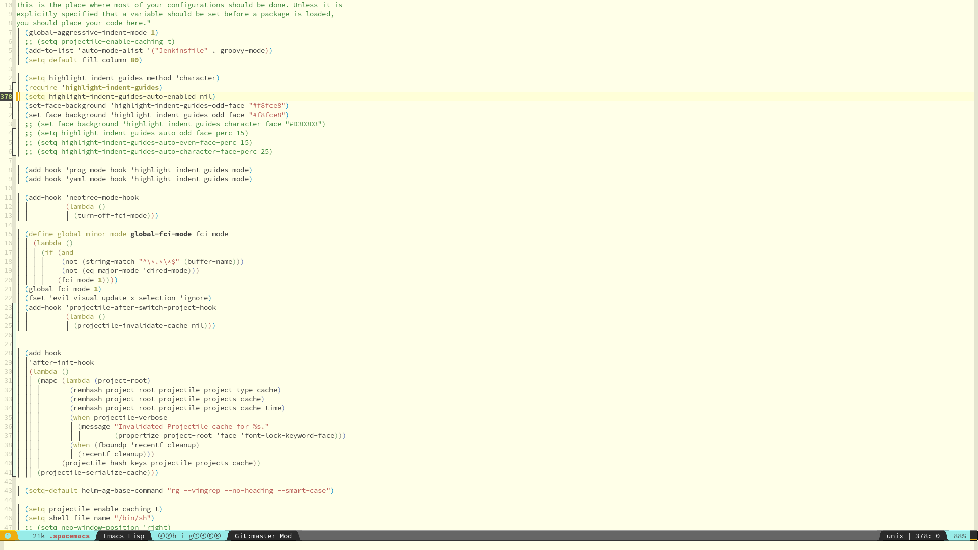Click the 378: 0 line-column indicator
Screen dimensions: 978x550
pos(928,536)
